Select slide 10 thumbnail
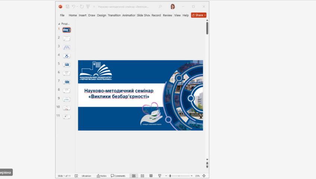Screen dimensions: 316x179 point(66,108)
